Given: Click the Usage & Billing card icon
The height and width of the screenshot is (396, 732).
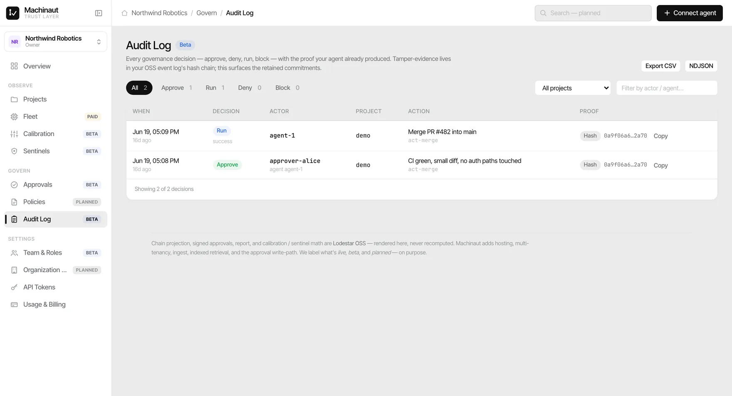Looking at the screenshot, I should pos(14,305).
